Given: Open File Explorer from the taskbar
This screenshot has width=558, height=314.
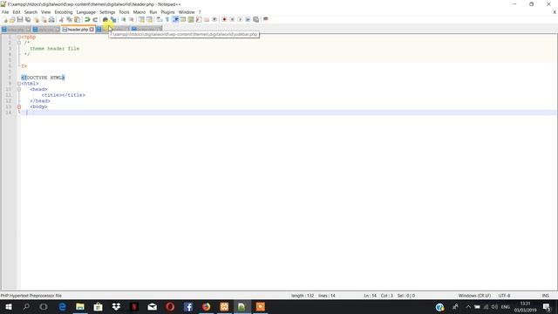Looking at the screenshot, I should (x=80, y=307).
